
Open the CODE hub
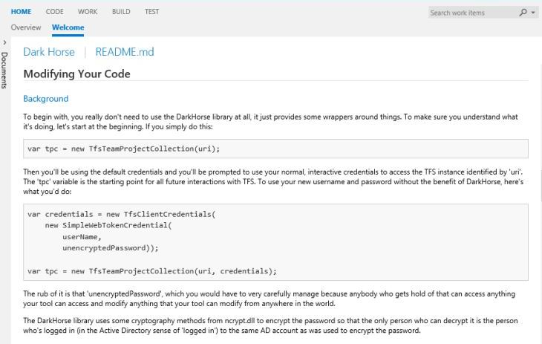tap(55, 11)
